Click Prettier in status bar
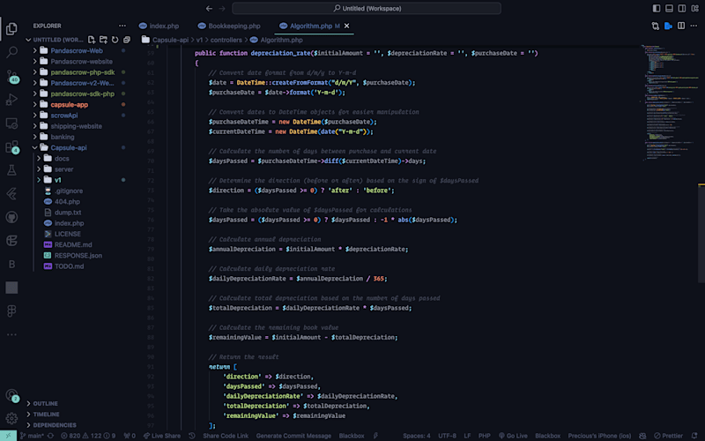Image resolution: width=705 pixels, height=441 pixels. 669,436
